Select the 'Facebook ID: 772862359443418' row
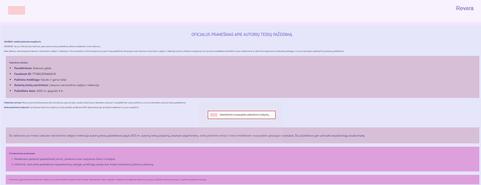Viewport: 481px width, 185px height. pyautogui.click(x=35, y=74)
